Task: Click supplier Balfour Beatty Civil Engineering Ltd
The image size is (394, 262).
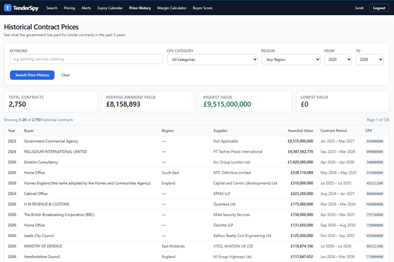Action: [x=242, y=236]
